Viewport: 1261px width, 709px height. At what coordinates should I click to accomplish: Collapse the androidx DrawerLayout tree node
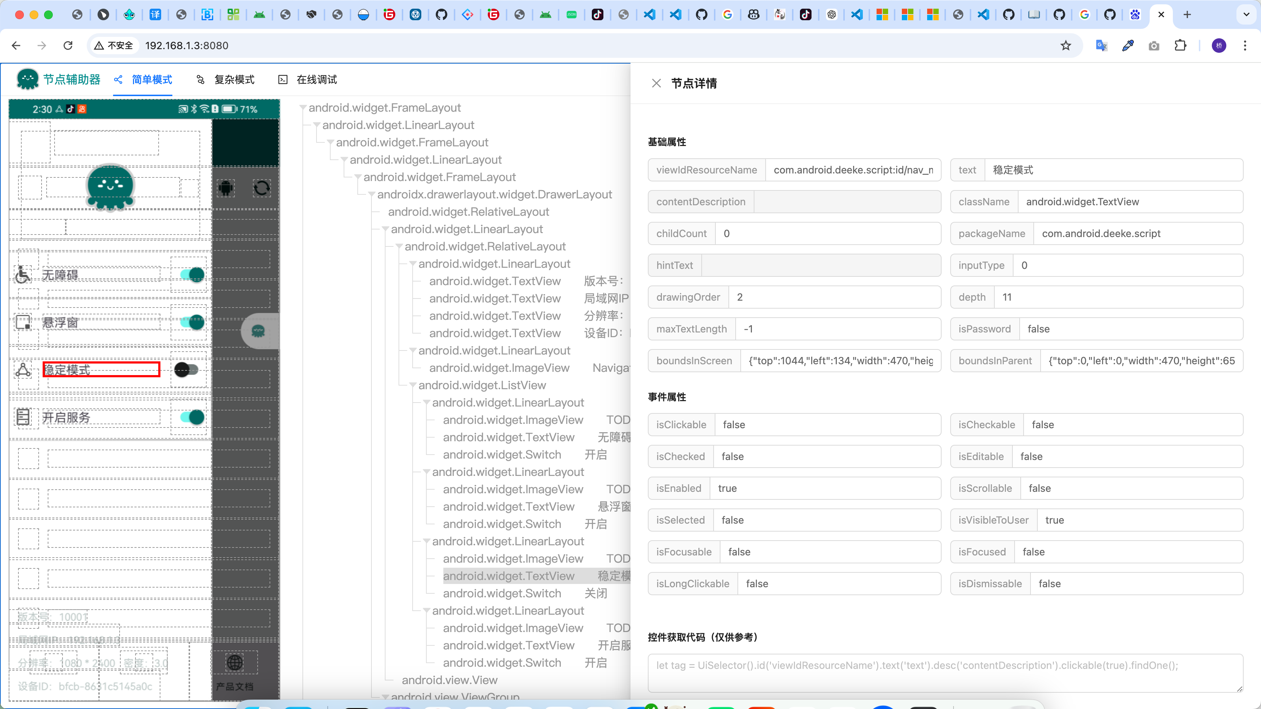tap(371, 195)
